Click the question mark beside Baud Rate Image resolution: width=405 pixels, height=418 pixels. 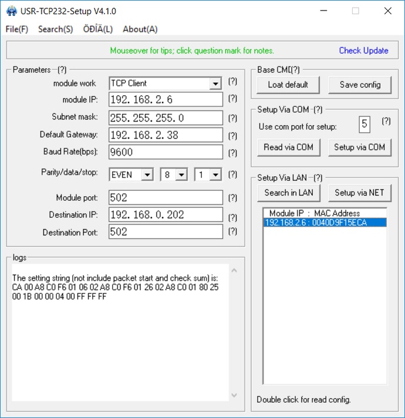pyautogui.click(x=232, y=153)
